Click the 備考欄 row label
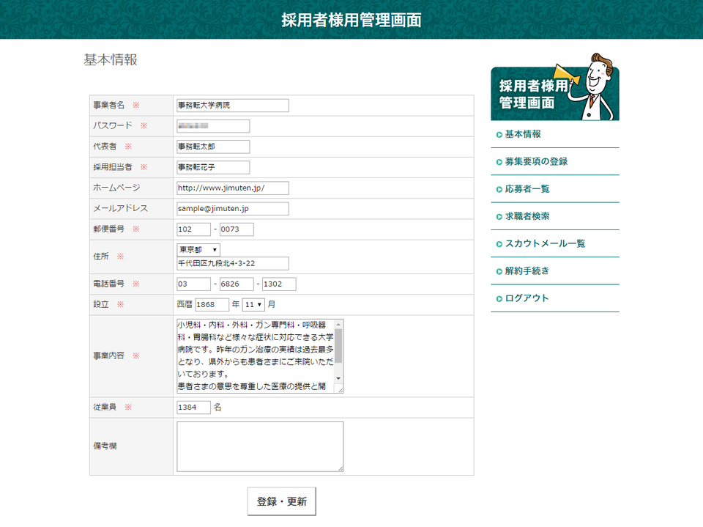Viewport: 703px width, 527px height. tap(105, 446)
